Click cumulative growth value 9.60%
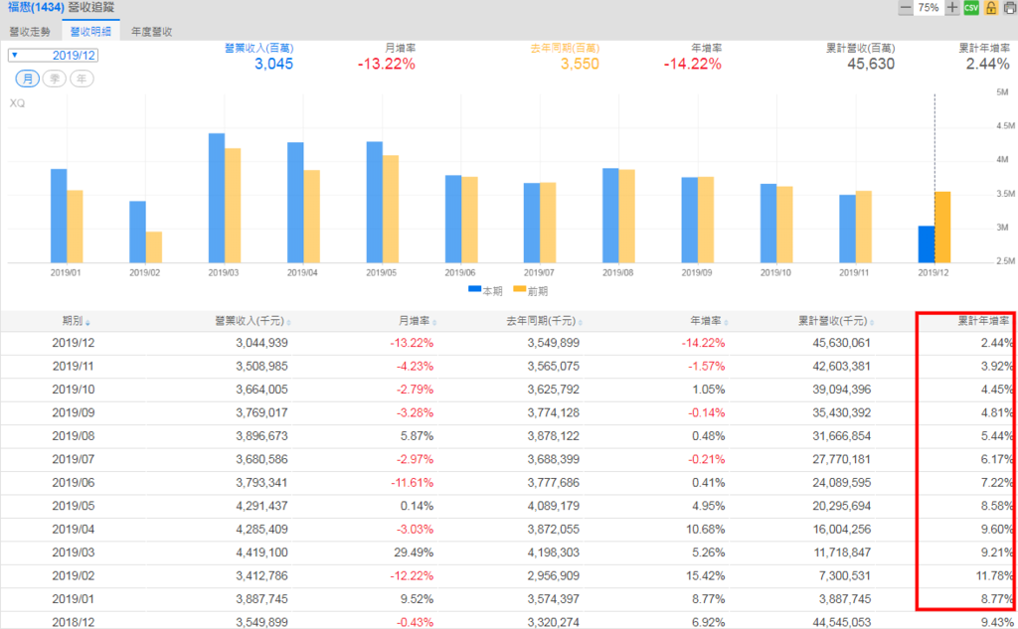Screen dimensions: 1018x629 click(996, 529)
